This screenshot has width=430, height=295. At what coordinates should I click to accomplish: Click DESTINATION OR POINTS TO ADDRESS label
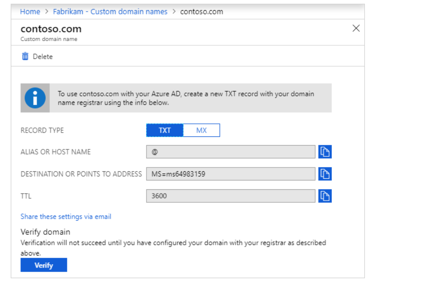[81, 174]
